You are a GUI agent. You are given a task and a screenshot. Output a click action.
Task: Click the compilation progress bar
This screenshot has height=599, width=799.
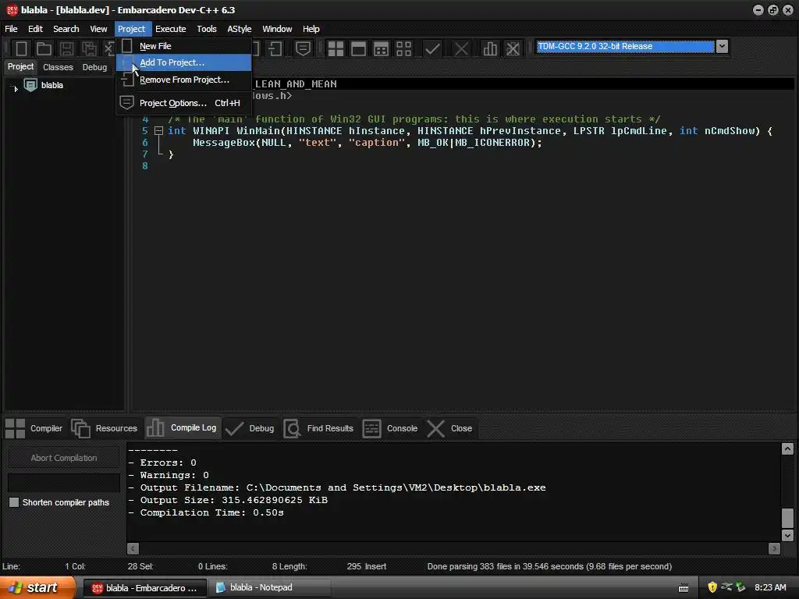click(64, 482)
